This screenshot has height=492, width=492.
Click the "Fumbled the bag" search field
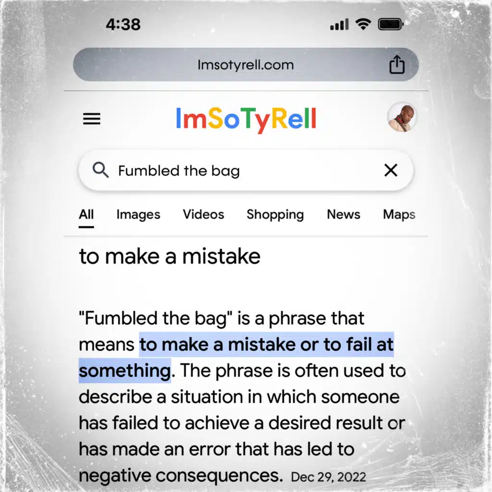point(240,171)
